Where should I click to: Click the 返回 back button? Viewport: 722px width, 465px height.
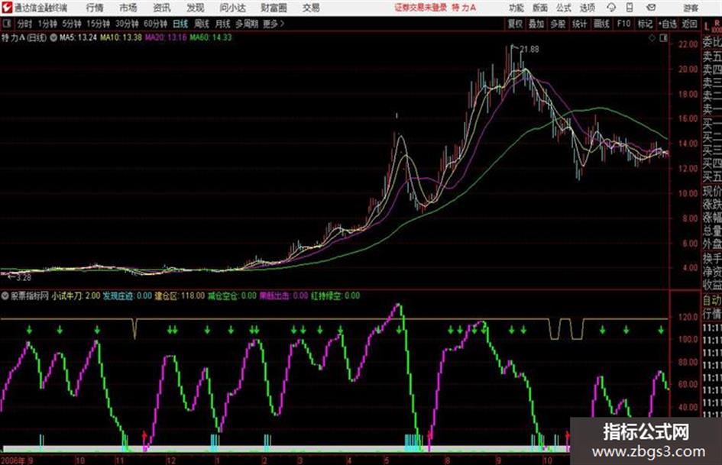click(x=689, y=24)
